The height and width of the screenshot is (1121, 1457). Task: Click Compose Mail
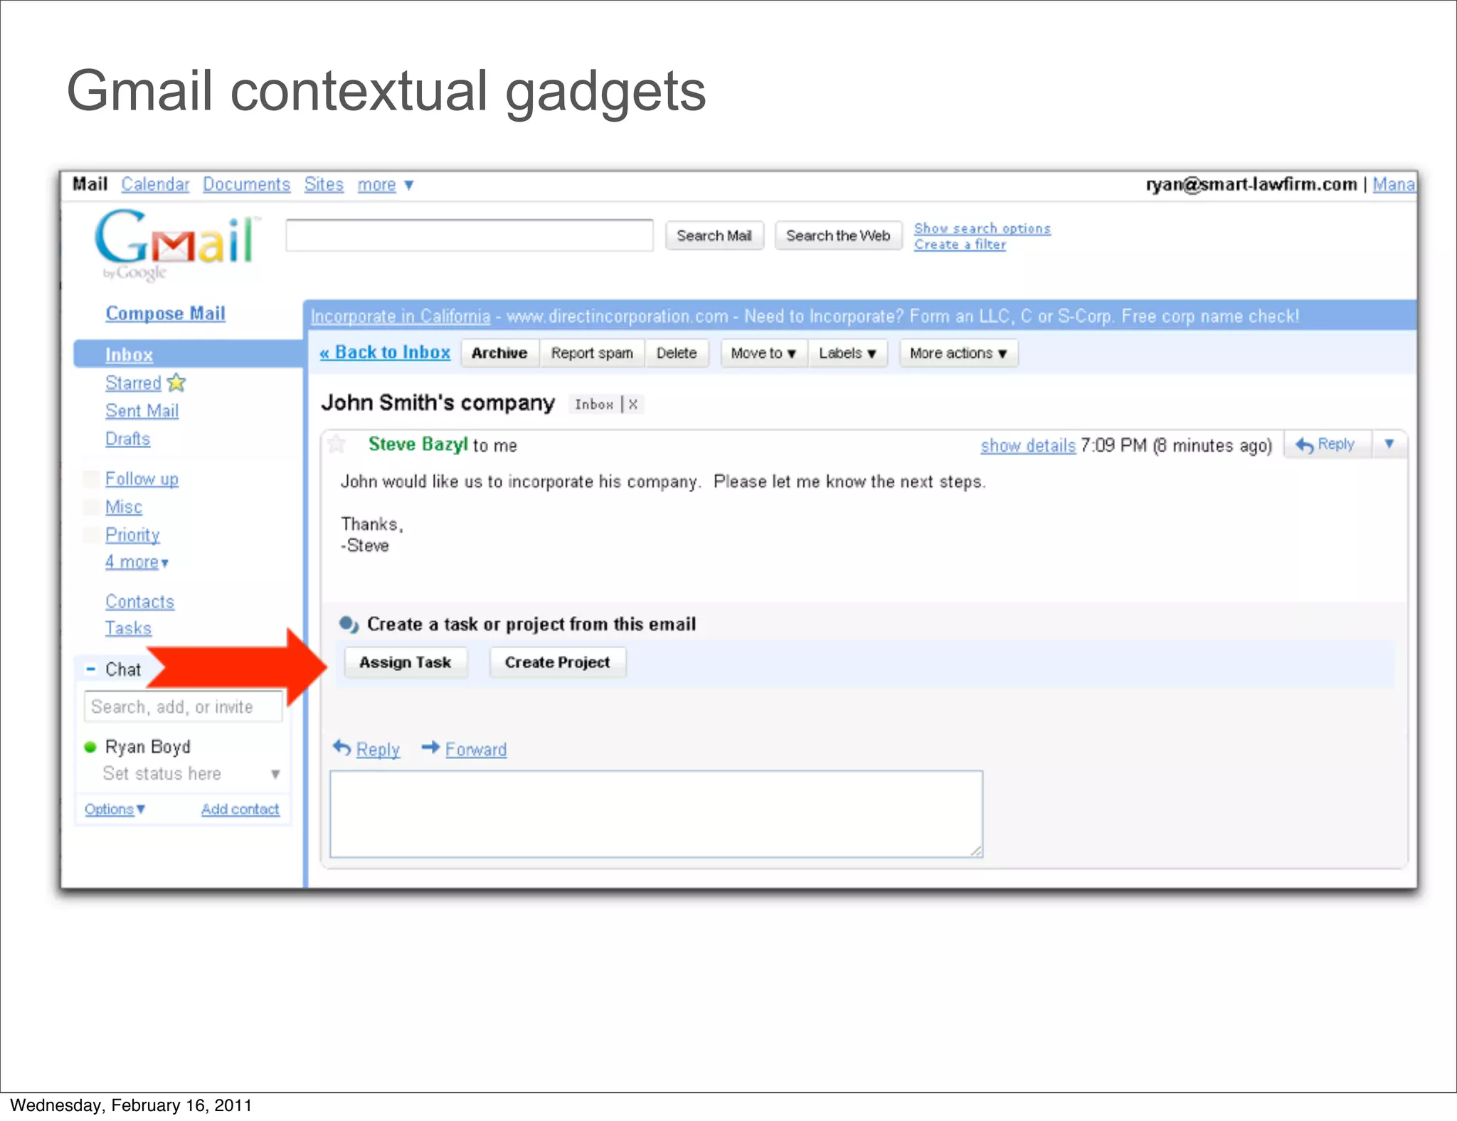click(165, 314)
